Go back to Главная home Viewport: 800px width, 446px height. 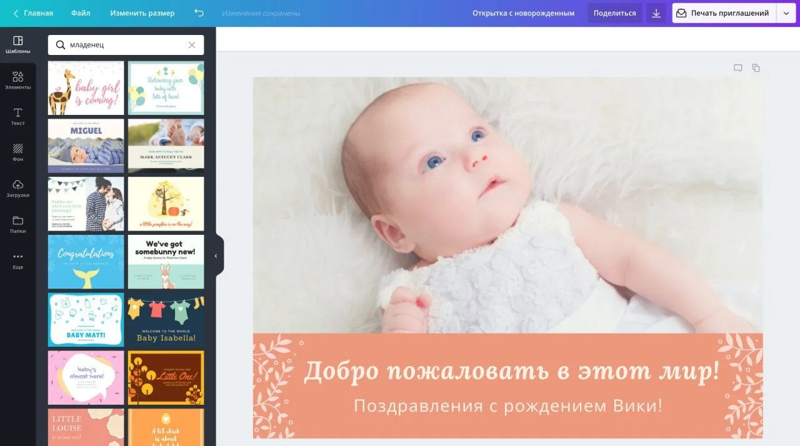coord(33,13)
